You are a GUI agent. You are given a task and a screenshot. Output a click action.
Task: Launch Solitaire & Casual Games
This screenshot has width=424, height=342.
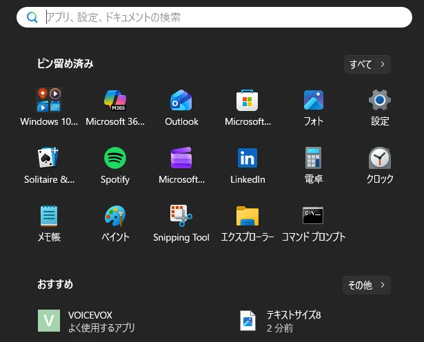pyautogui.click(x=48, y=158)
